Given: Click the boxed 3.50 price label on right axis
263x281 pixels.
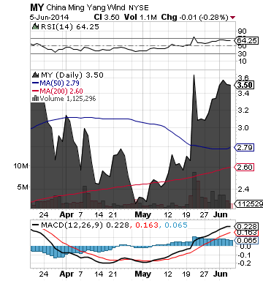Looking at the screenshot, I should pyautogui.click(x=244, y=85).
